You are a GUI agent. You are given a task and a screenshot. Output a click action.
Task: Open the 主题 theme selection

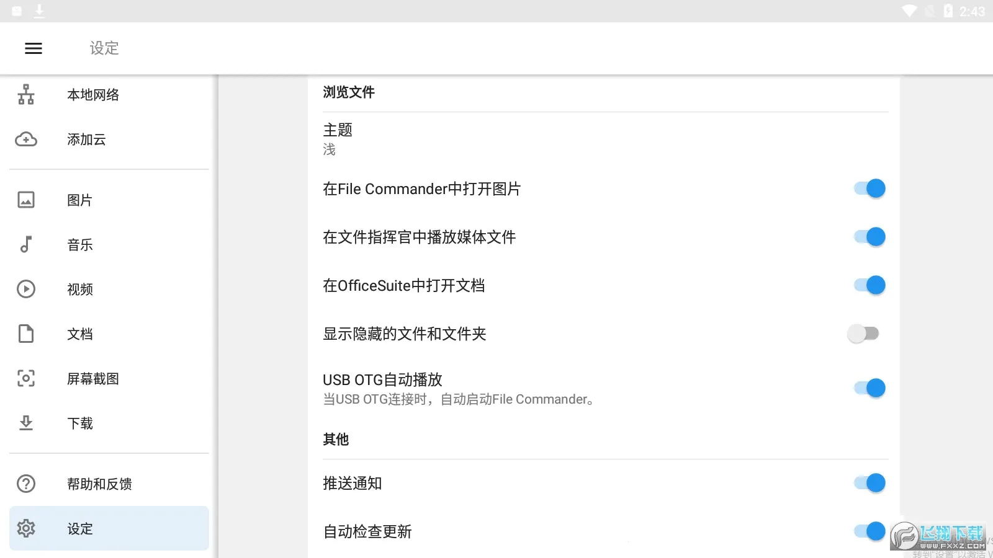pyautogui.click(x=338, y=138)
